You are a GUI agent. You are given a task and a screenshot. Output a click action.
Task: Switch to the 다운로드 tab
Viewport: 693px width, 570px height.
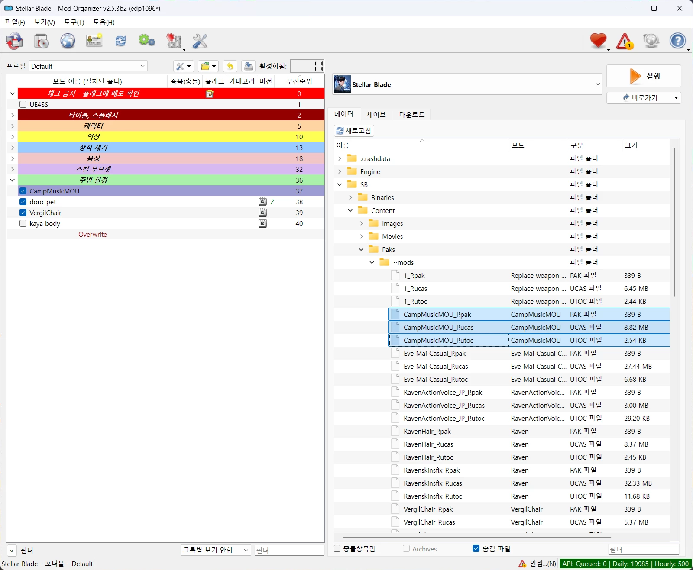coord(411,114)
